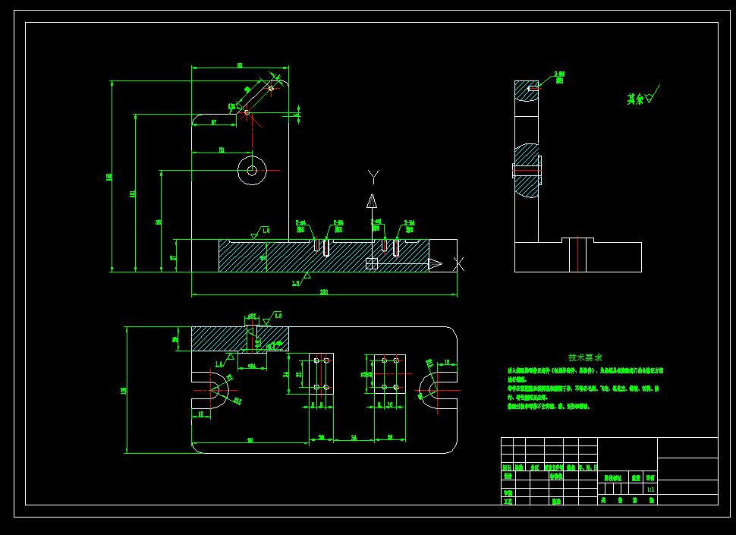Click the 1.6 roughness symbol below front view base
This screenshot has height=535, width=736.
pos(300,280)
